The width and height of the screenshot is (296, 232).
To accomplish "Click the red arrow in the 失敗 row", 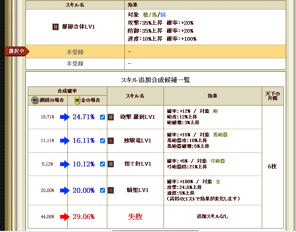I will click(65, 217).
